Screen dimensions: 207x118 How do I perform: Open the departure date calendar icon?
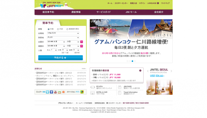coord(82,42)
